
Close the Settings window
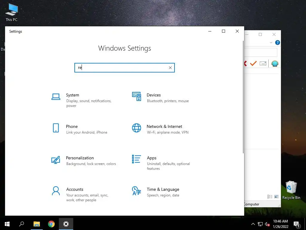pyautogui.click(x=237, y=31)
